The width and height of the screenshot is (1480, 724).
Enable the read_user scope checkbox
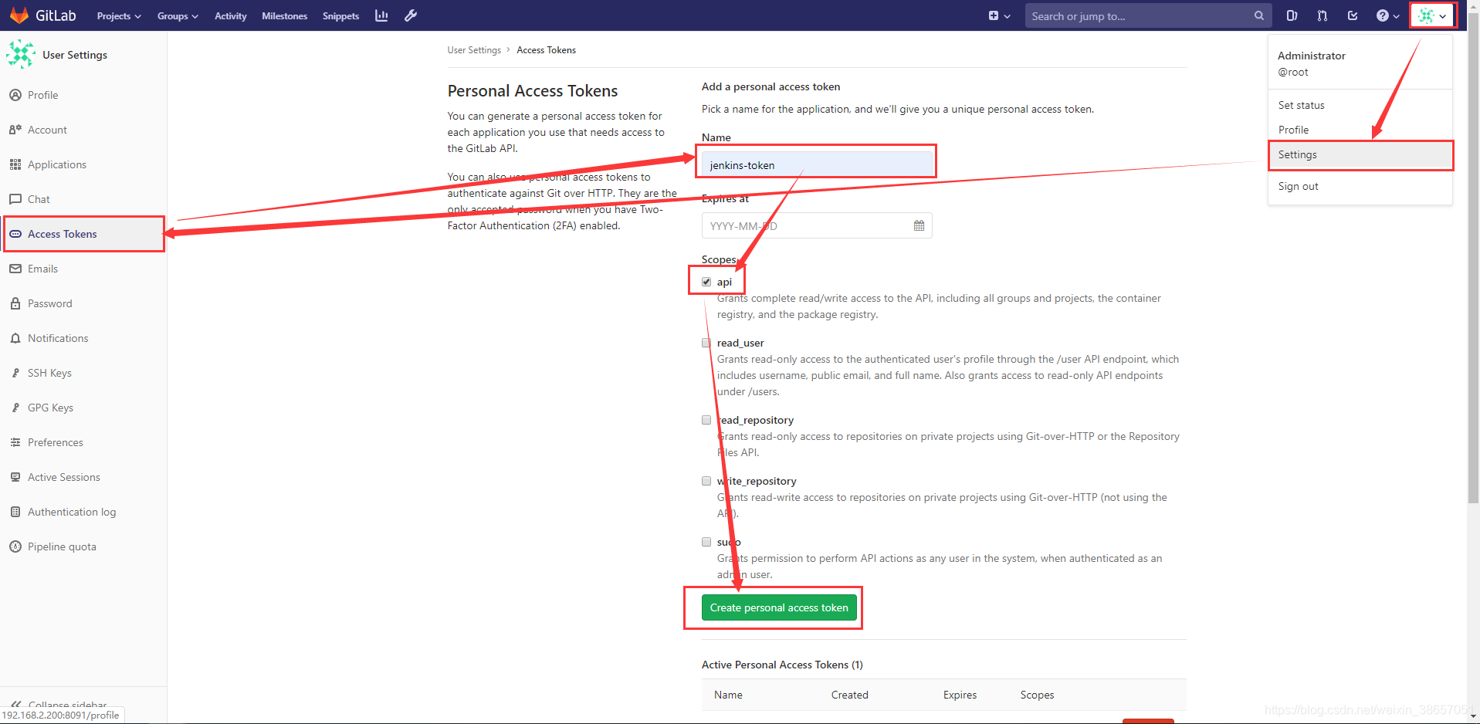click(x=706, y=343)
